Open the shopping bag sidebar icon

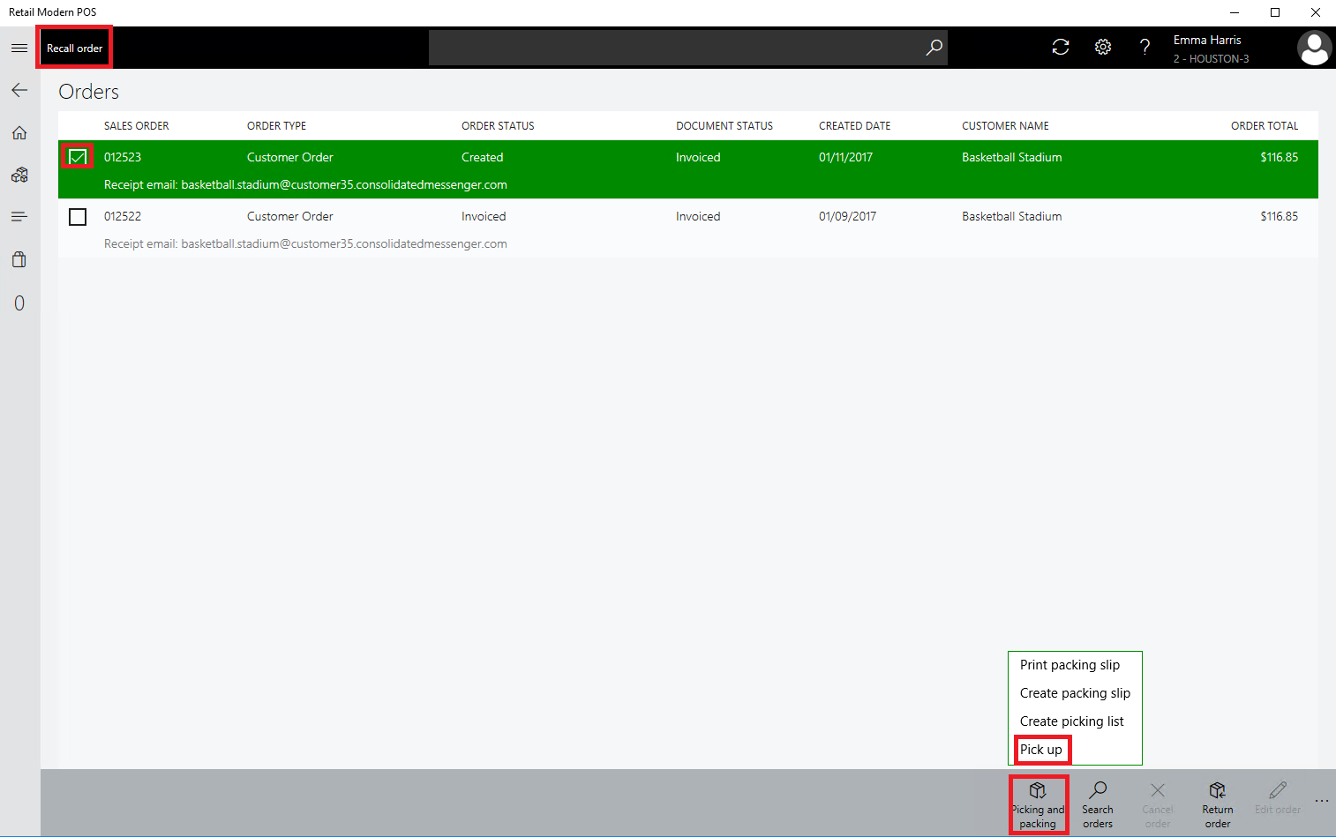(19, 260)
